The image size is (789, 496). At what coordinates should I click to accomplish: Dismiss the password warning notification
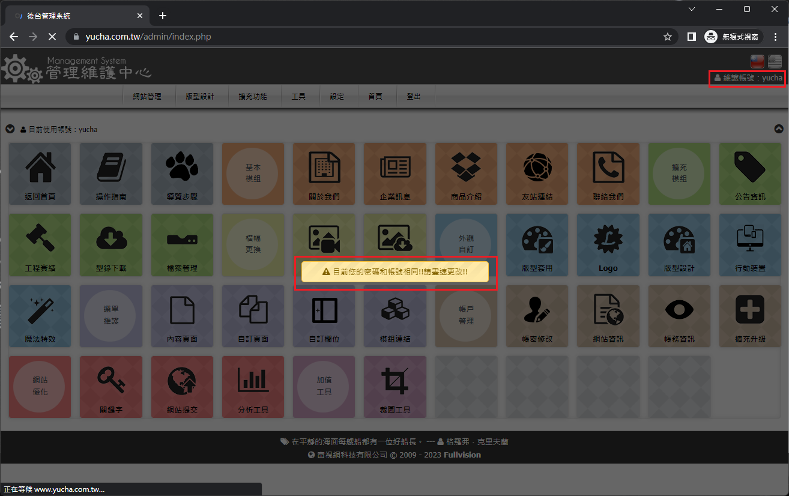[395, 271]
